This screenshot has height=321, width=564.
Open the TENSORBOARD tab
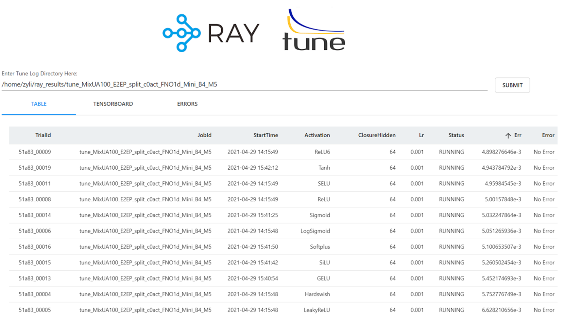coord(113,104)
